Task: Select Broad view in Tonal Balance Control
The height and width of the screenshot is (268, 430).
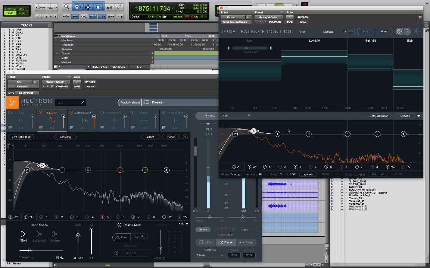Action: 366,32
